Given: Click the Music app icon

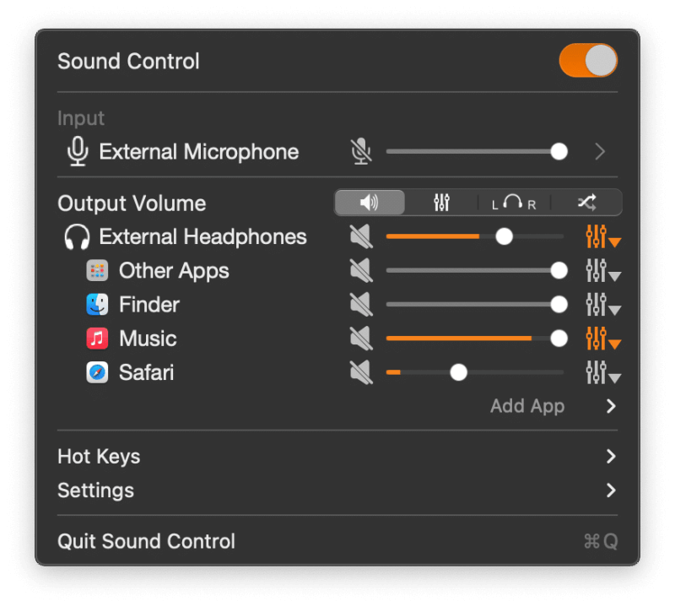Looking at the screenshot, I should click(99, 339).
